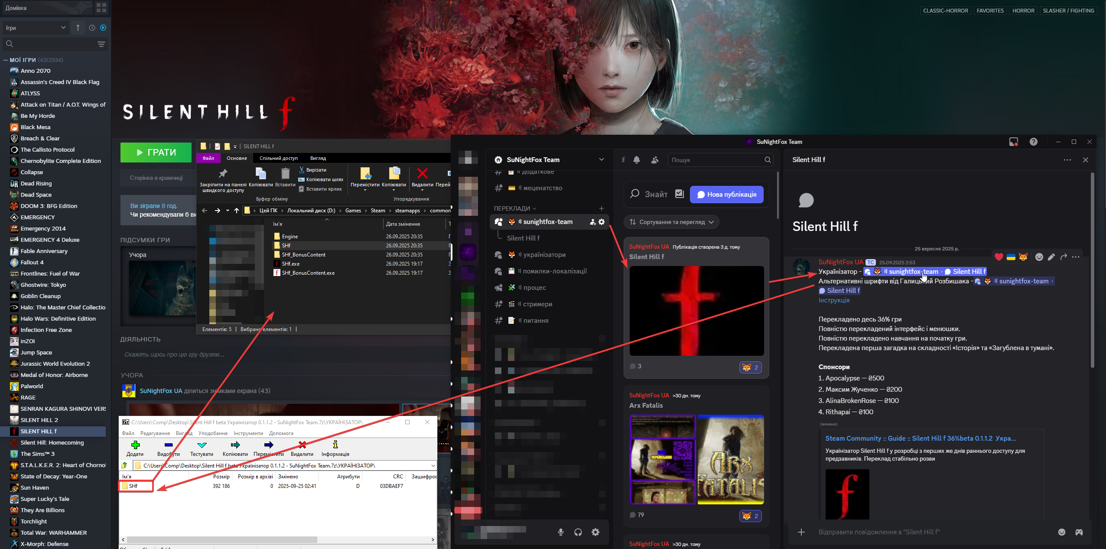1106x549 pixels.
Task: Open the game controller apps icon in Discord
Action: tap(1079, 532)
